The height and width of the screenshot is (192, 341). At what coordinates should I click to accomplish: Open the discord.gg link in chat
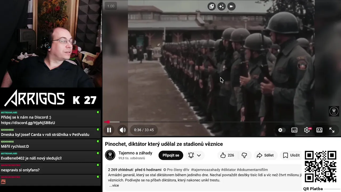tap(28, 123)
